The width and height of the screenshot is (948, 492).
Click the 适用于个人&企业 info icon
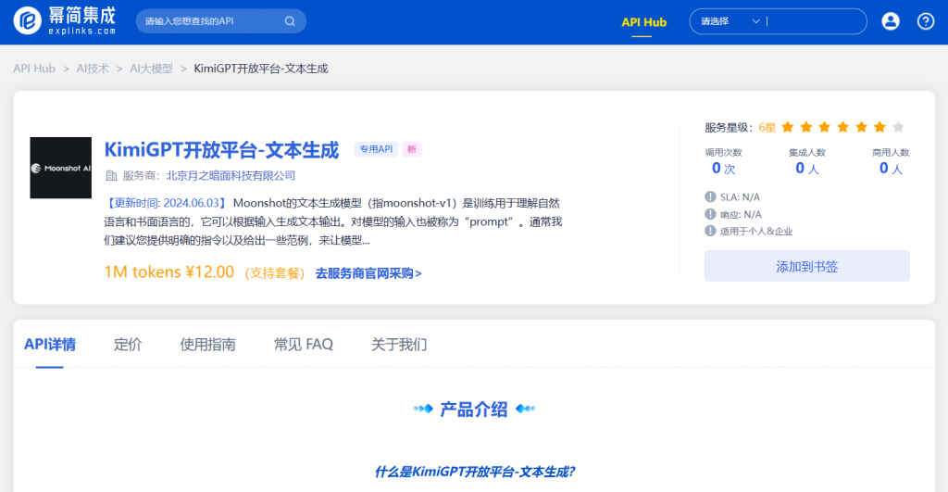[x=710, y=231]
